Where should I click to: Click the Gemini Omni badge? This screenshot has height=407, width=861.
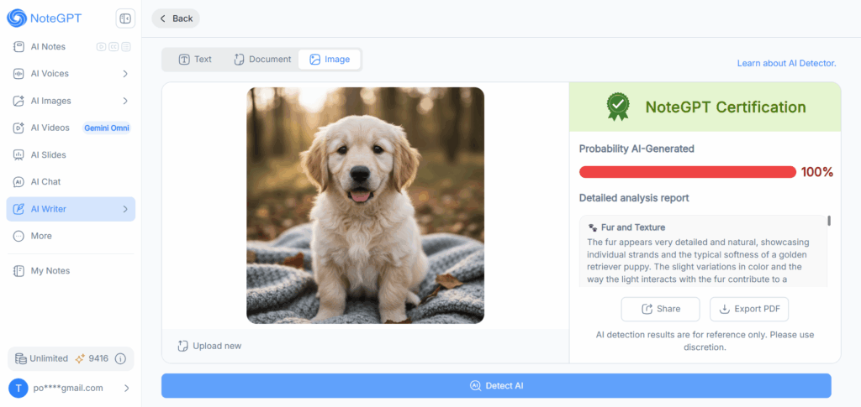pyautogui.click(x=107, y=128)
